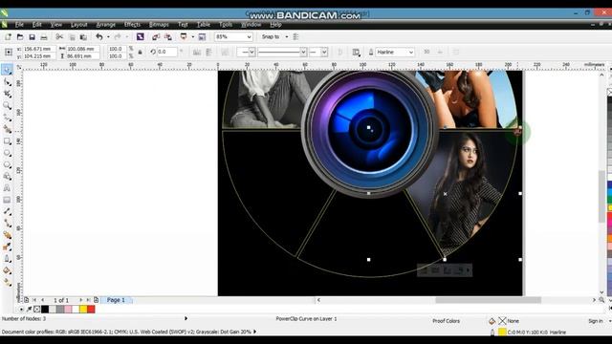The width and height of the screenshot is (612, 344).
Task: Click the Import icon
Action: coord(156,36)
